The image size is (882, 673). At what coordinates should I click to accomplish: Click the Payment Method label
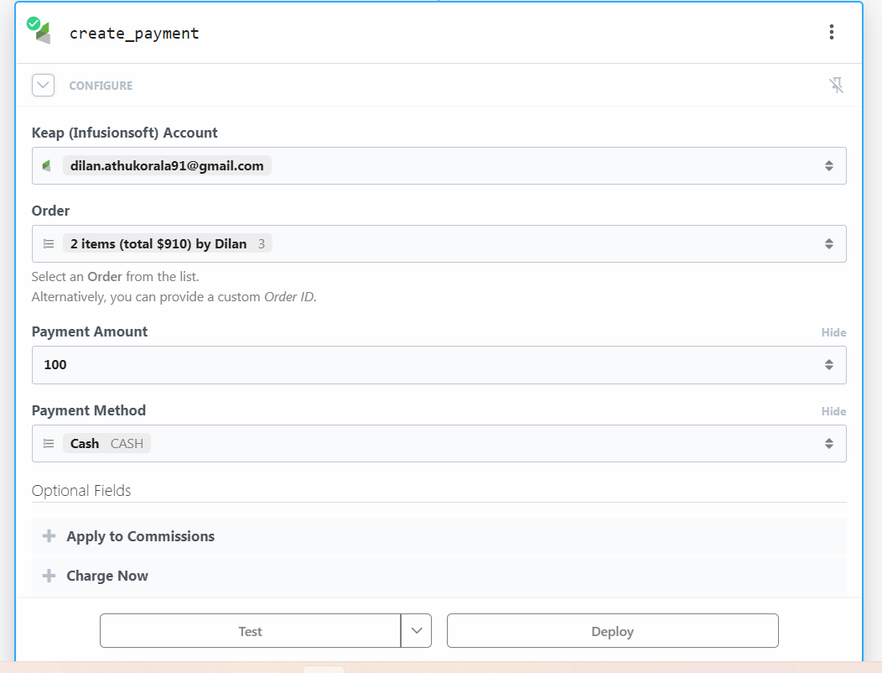(89, 410)
